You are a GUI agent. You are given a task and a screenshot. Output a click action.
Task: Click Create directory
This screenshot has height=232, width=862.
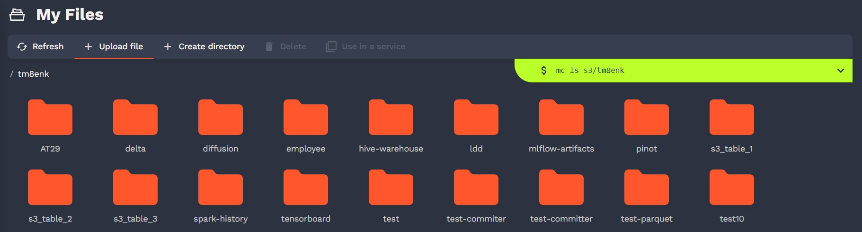[x=204, y=46]
